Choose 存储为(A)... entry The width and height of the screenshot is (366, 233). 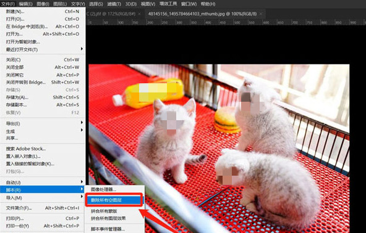43,97
